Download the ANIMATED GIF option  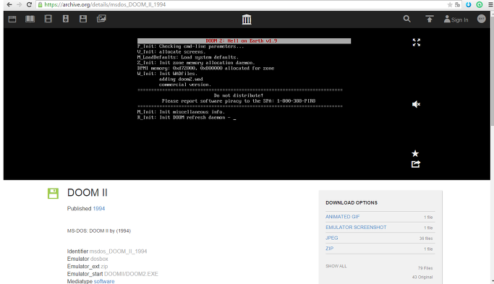[x=342, y=217]
